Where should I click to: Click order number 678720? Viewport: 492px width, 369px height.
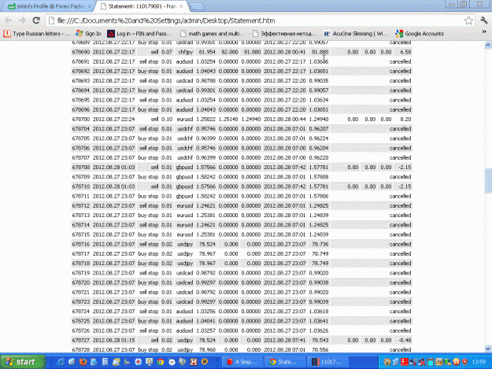coord(81,282)
